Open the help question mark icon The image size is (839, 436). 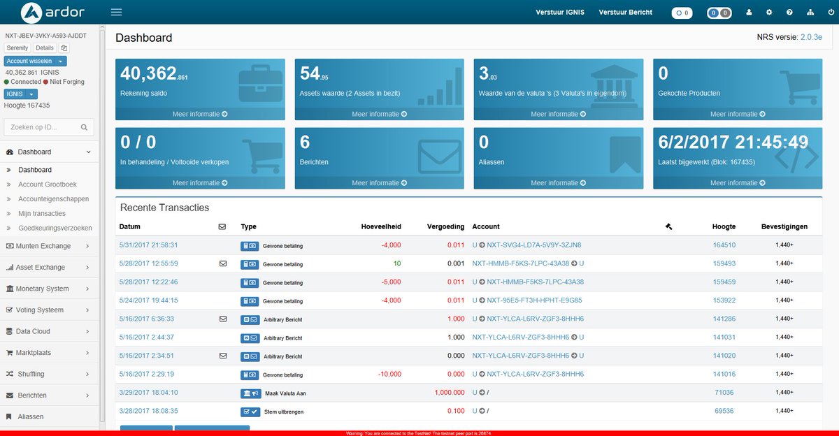(789, 12)
